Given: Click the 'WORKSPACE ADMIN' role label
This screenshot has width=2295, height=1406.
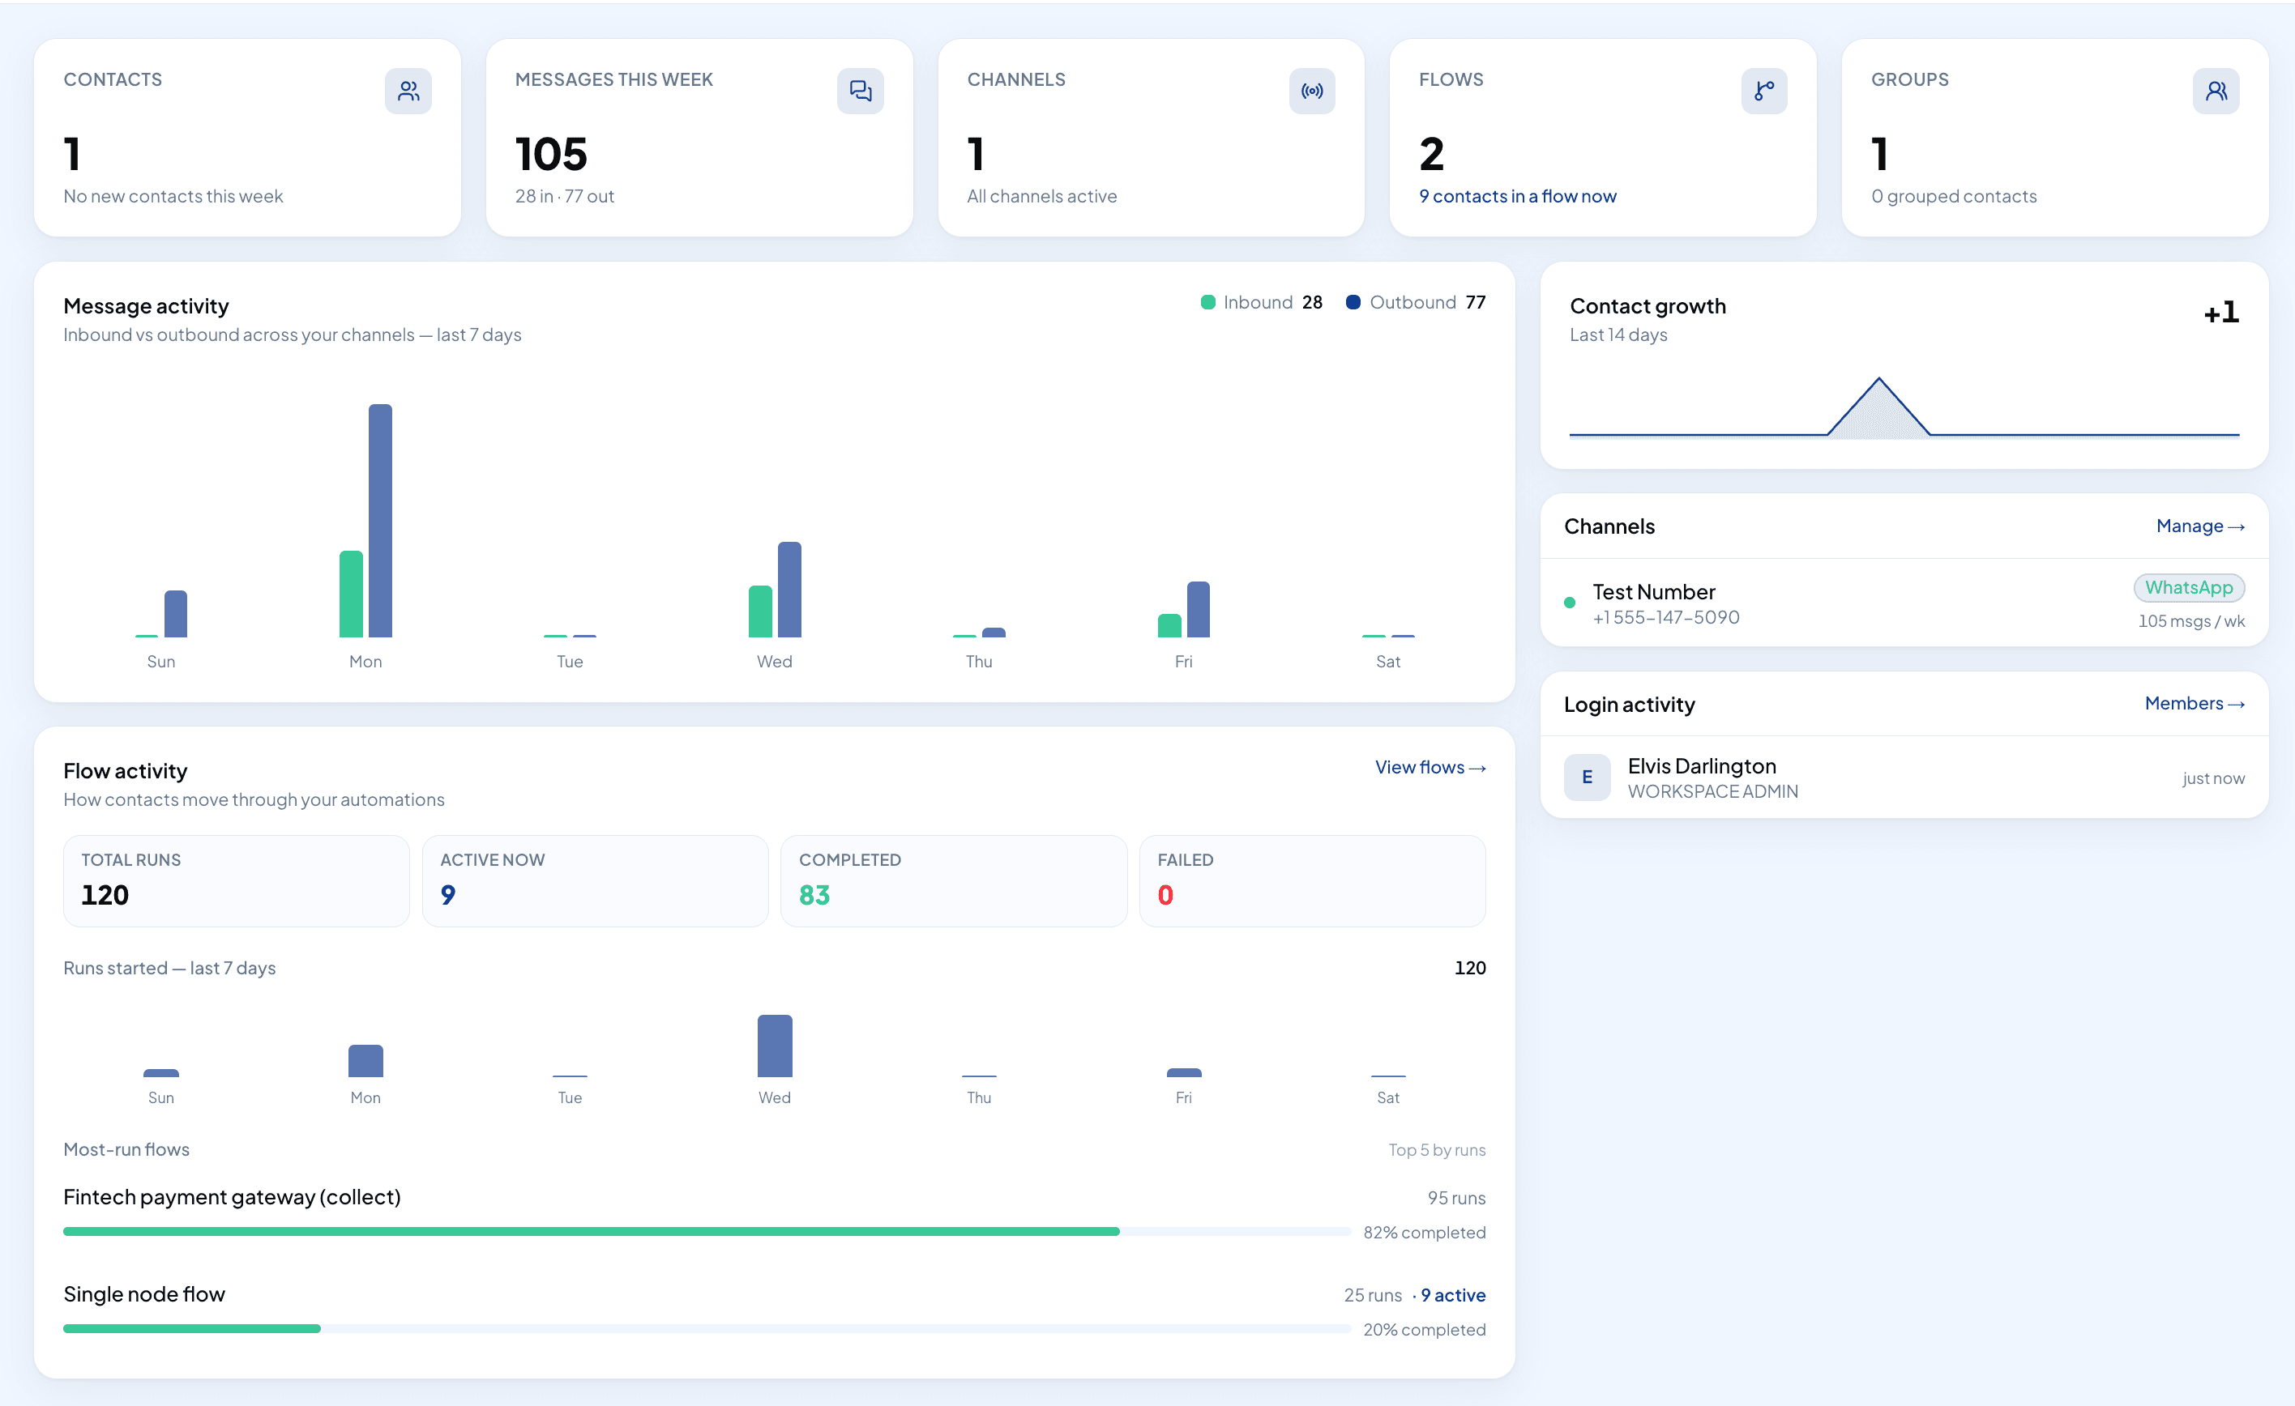Looking at the screenshot, I should (1713, 791).
